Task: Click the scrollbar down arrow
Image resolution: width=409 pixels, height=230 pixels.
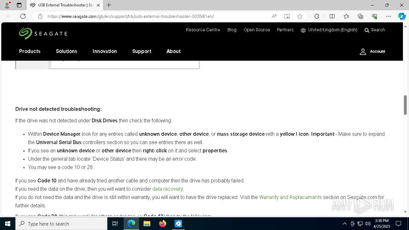Action: [x=405, y=212]
